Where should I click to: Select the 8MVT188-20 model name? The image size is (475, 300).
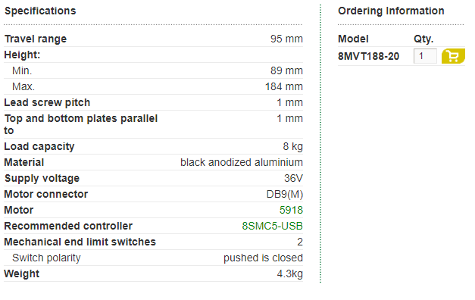[x=368, y=56]
